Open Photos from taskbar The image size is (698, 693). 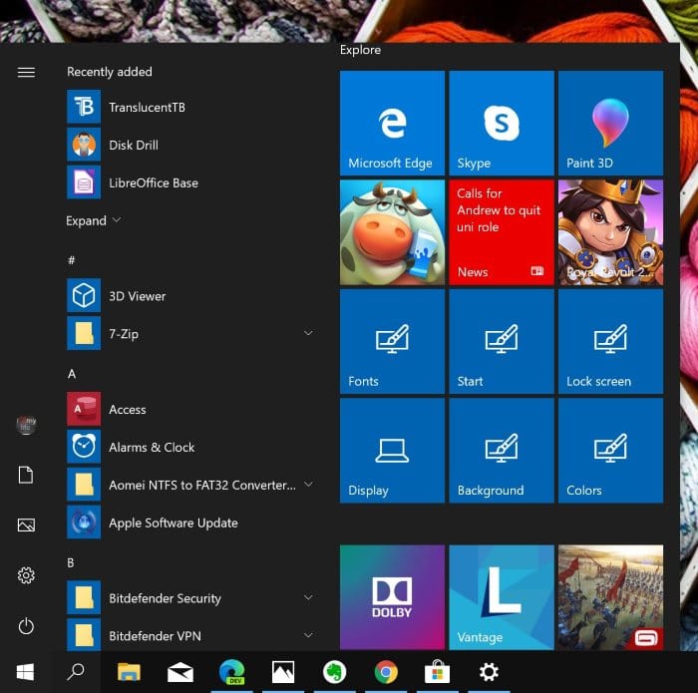click(283, 672)
